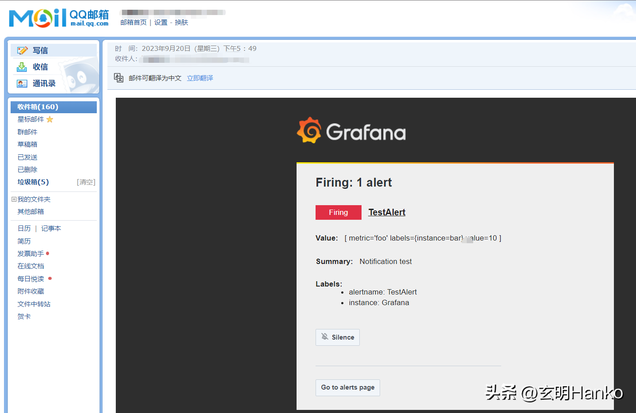Open 已删除 deleted folder
The height and width of the screenshot is (413, 636).
click(x=27, y=170)
